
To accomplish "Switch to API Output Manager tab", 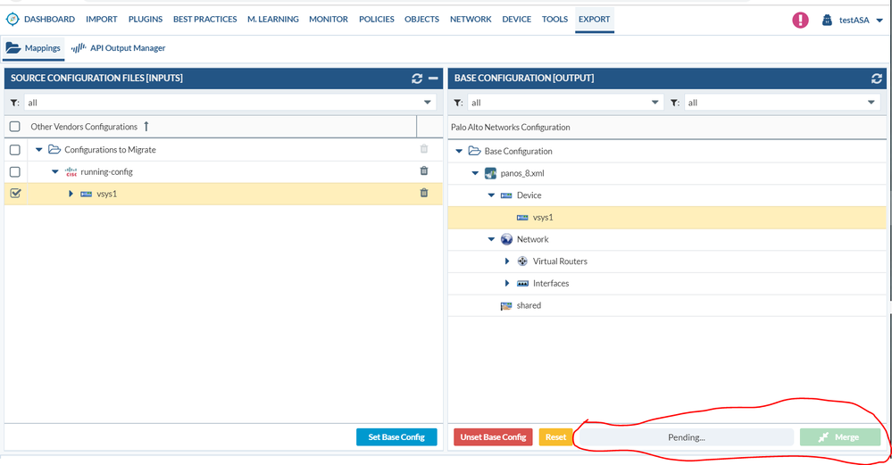I will point(119,48).
